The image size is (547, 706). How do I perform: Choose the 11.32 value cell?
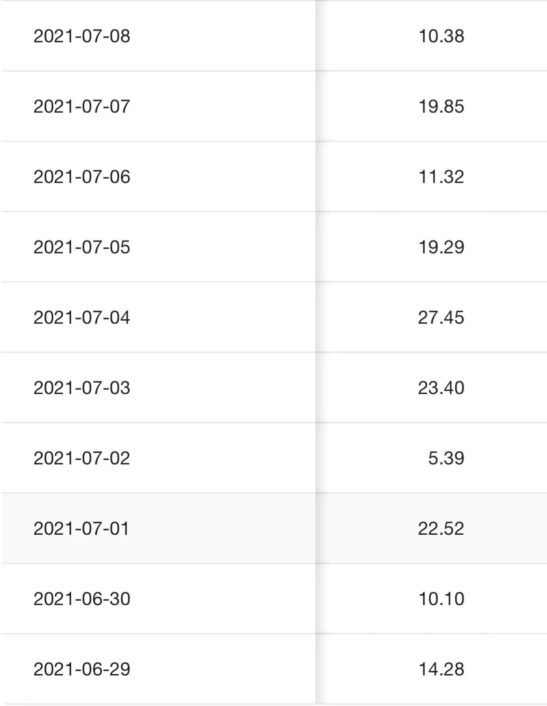pos(441,176)
